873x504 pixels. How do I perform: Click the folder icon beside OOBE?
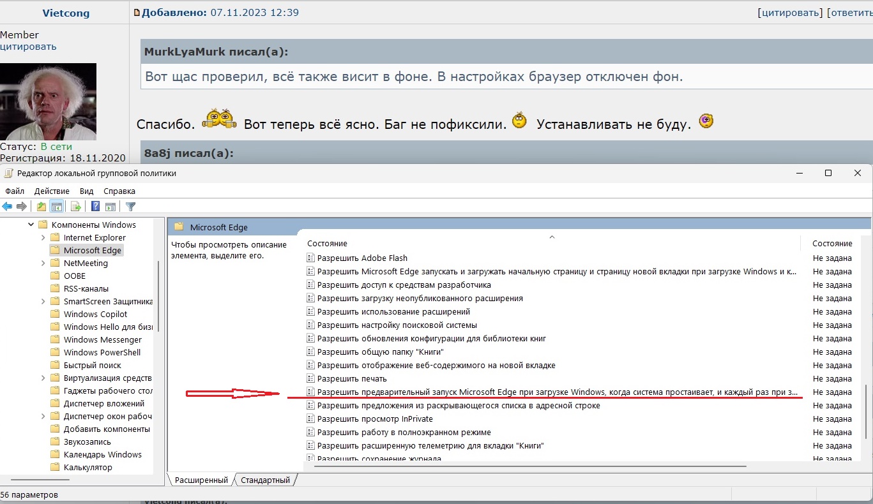[55, 276]
